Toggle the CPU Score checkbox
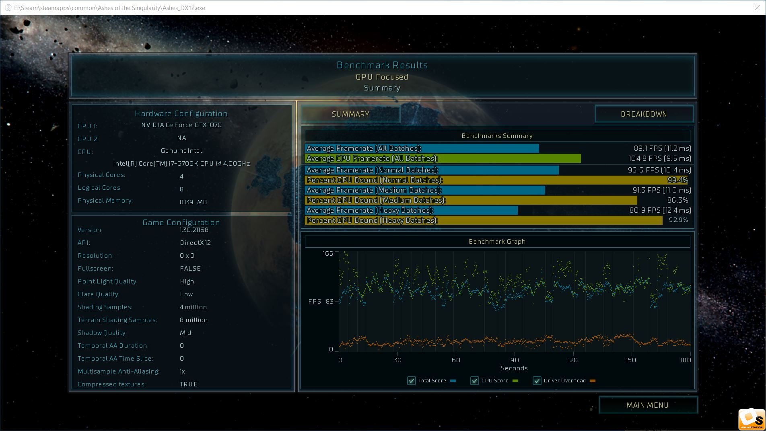 pos(475,381)
